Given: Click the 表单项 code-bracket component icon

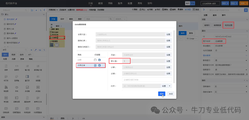Looking at the screenshot, I should [17, 66].
